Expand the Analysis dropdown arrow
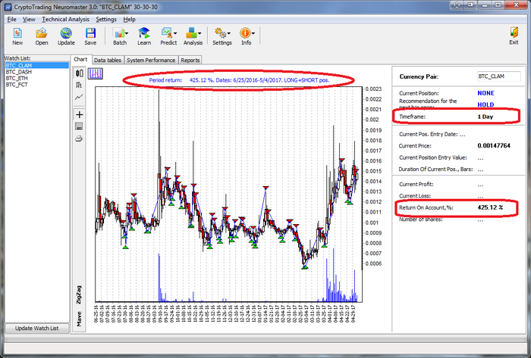531x358 pixels. pyautogui.click(x=200, y=33)
